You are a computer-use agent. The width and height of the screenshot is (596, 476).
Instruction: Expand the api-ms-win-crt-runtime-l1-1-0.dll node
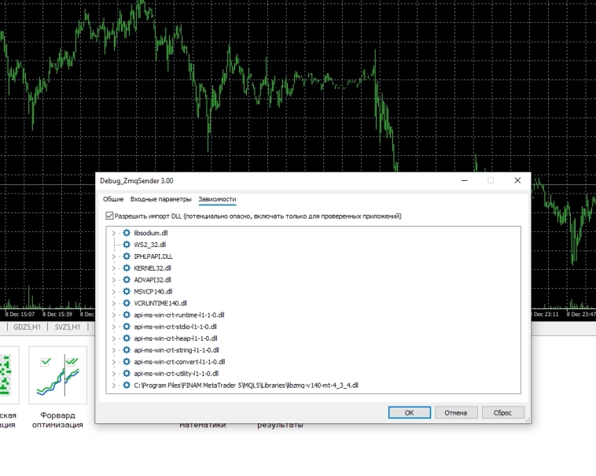114,315
